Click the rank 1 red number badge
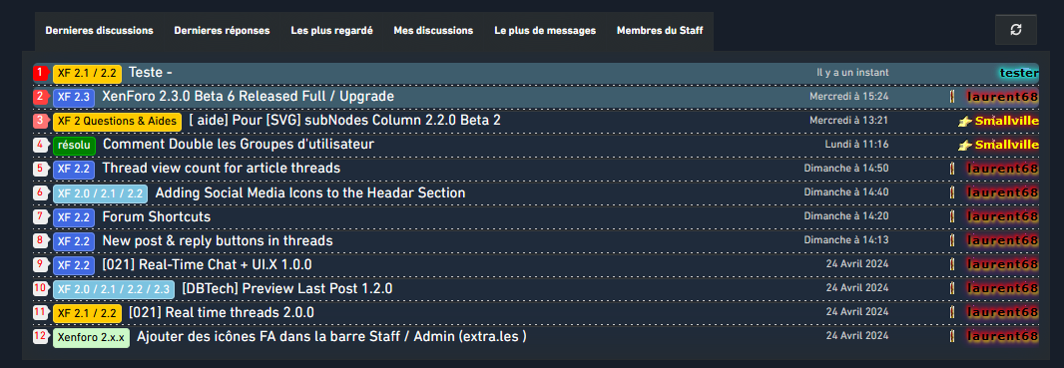The image size is (1064, 368). click(40, 72)
